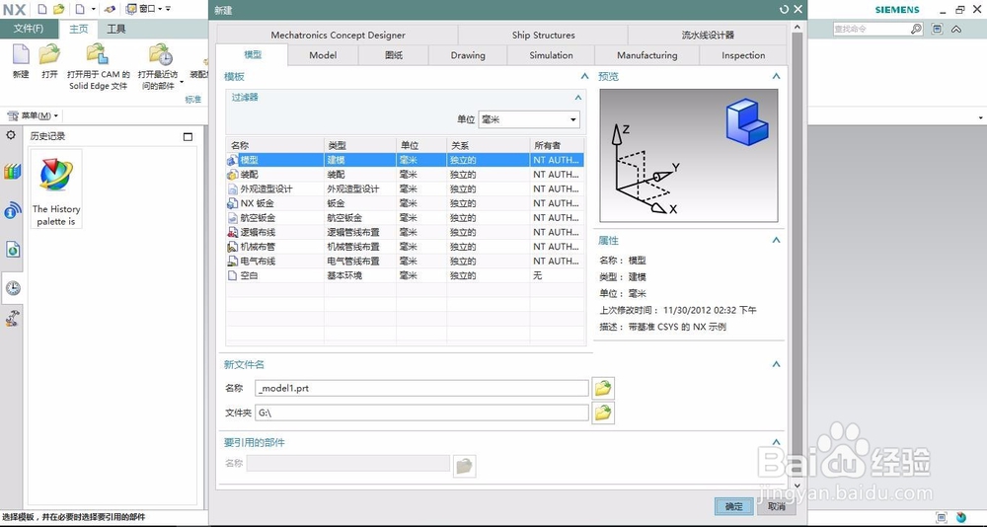Switch to the Manufacturing tab
Screen dimensions: 987x527
(647, 55)
